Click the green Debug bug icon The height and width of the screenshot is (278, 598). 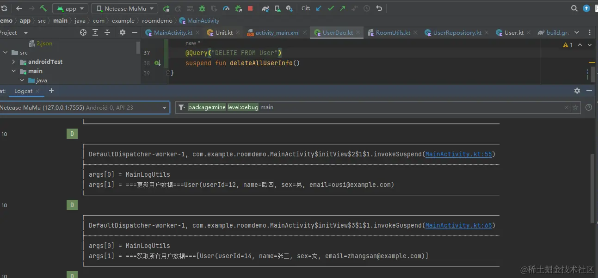202,8
